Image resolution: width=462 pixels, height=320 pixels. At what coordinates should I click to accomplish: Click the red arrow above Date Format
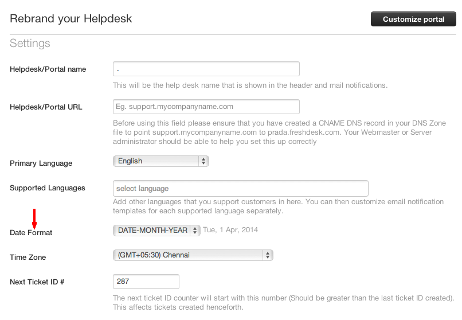click(34, 218)
